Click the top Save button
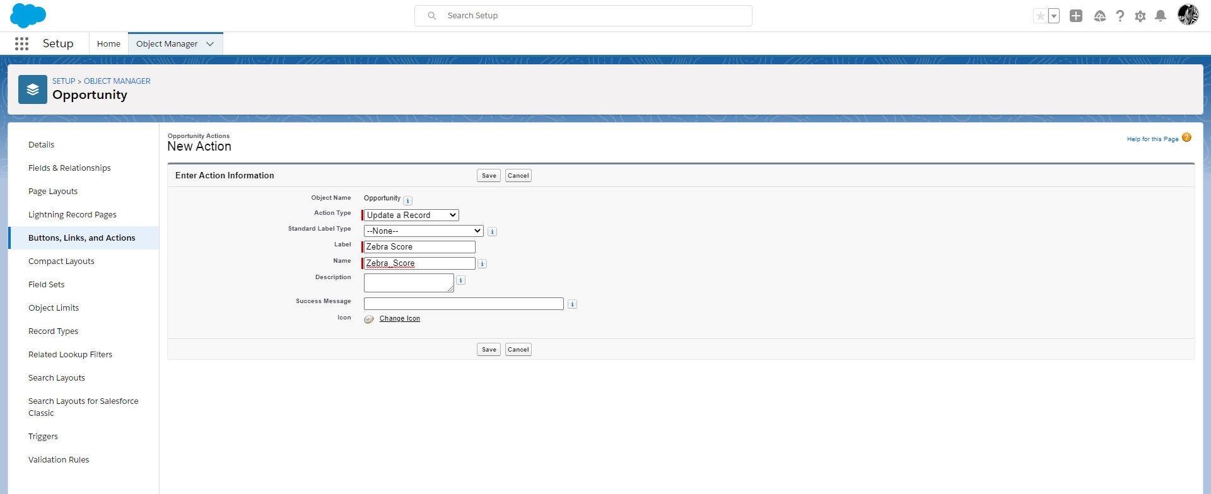The width and height of the screenshot is (1211, 494). [489, 176]
